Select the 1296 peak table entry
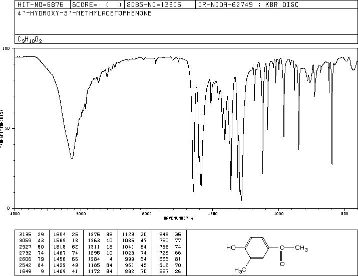 tap(100, 253)
